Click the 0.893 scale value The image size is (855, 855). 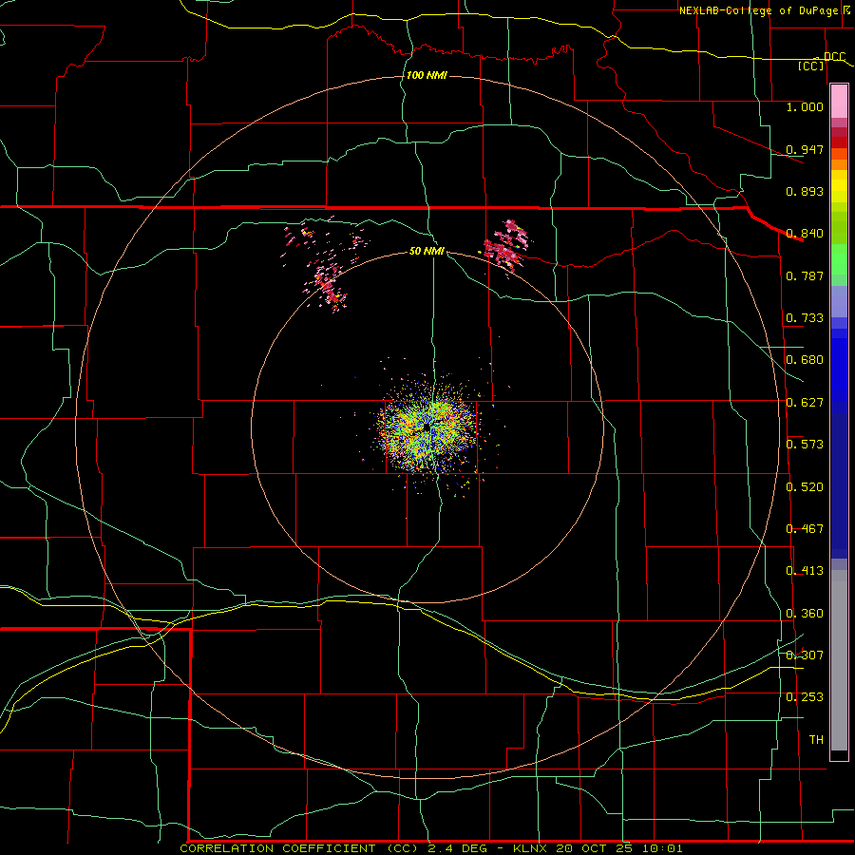click(805, 191)
